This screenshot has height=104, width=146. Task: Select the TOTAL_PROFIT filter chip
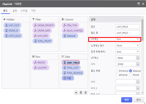click(43, 41)
